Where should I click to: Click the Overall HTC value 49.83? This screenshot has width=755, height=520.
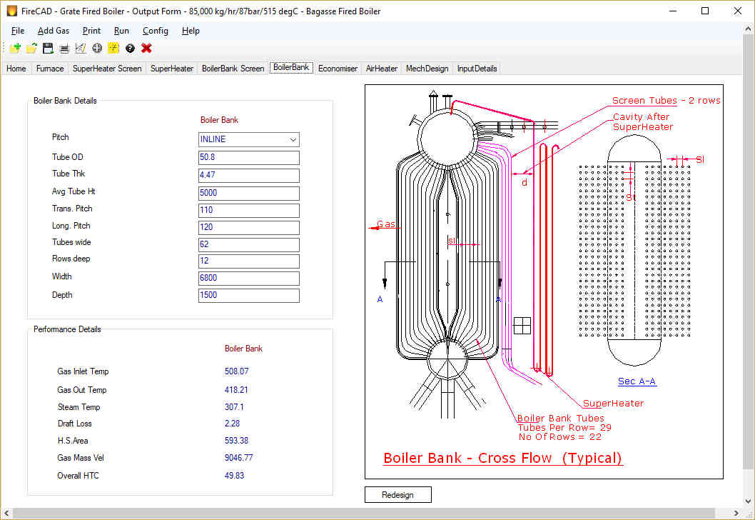(x=234, y=476)
